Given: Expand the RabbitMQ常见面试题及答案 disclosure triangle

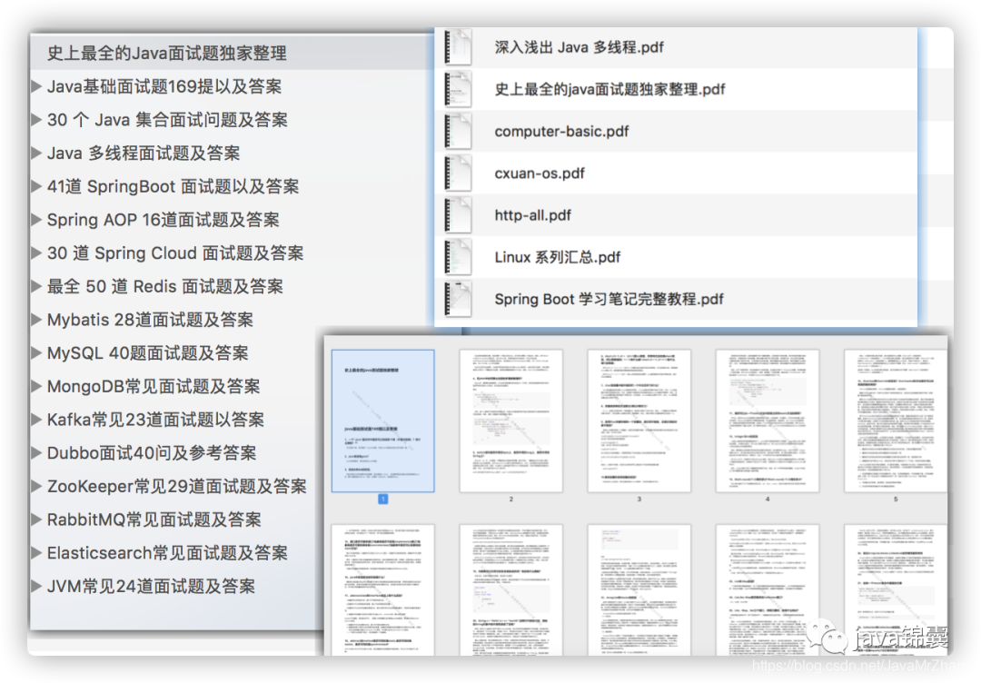Looking at the screenshot, I should (x=37, y=520).
